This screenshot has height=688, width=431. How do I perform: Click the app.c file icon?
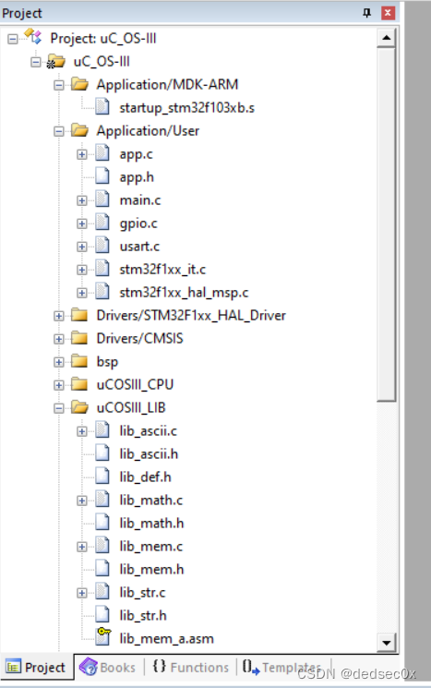point(102,153)
